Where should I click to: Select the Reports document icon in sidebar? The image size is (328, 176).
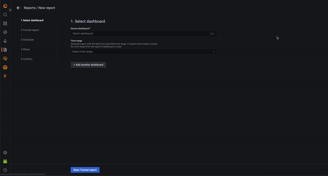[x=5, y=50]
